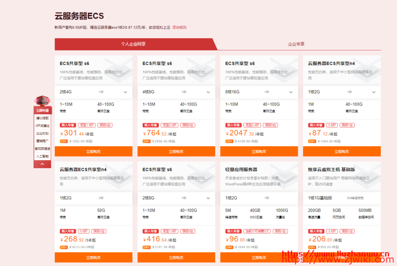
Task: Select 营销推广 in the floating sidebar
Action: click(42, 141)
